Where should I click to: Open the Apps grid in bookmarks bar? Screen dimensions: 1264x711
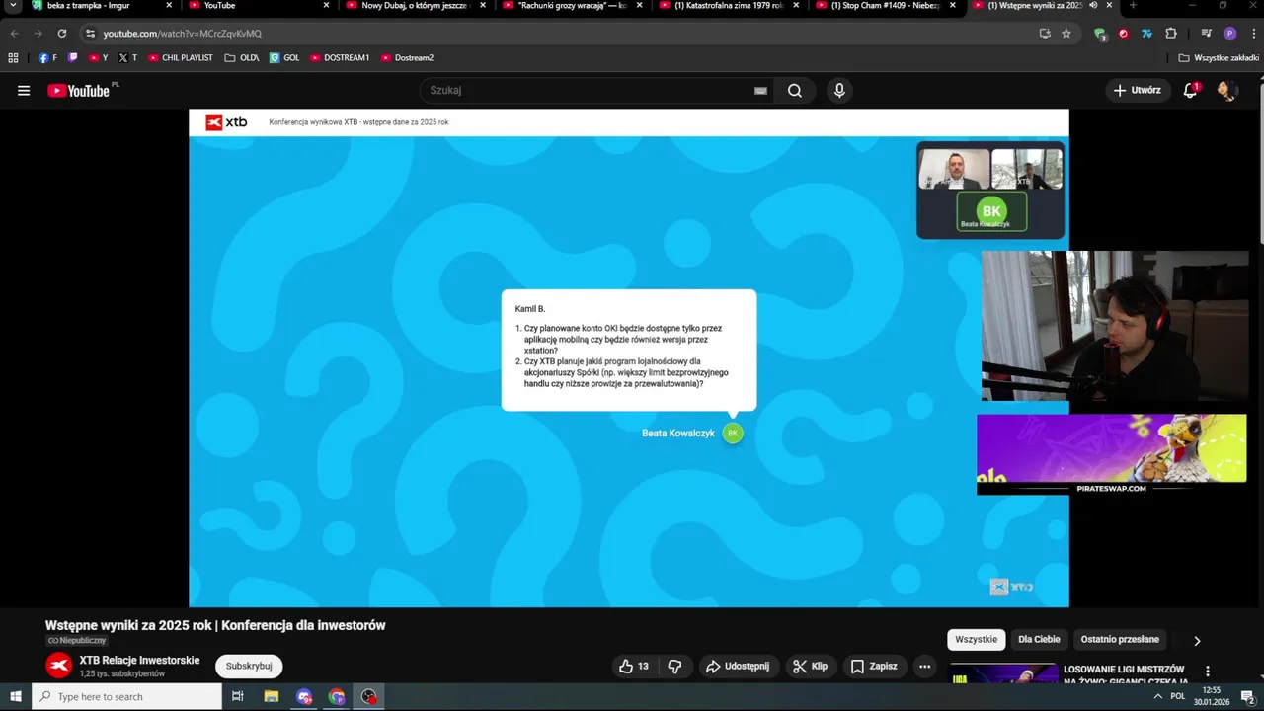click(x=13, y=57)
